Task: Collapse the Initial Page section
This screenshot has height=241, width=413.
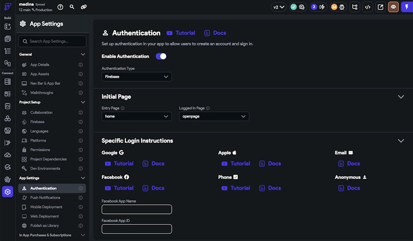Action: [x=400, y=97]
